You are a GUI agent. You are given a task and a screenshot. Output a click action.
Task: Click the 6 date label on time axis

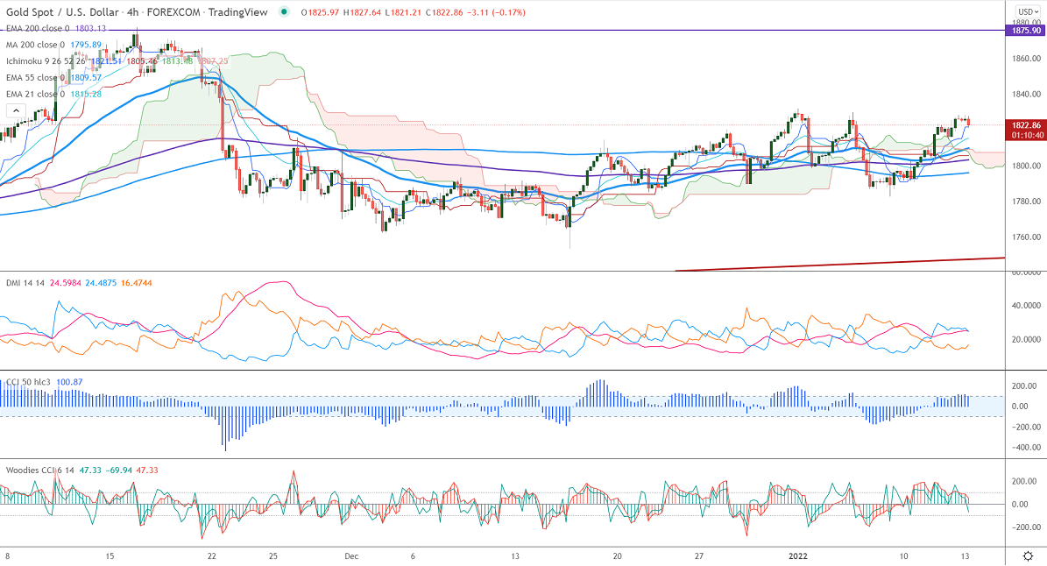413,556
